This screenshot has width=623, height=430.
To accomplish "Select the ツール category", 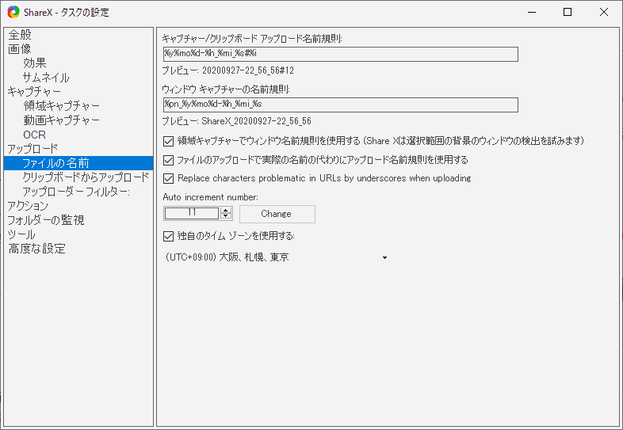I will (x=21, y=234).
